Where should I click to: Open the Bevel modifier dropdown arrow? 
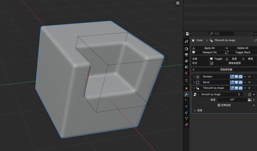245,82
